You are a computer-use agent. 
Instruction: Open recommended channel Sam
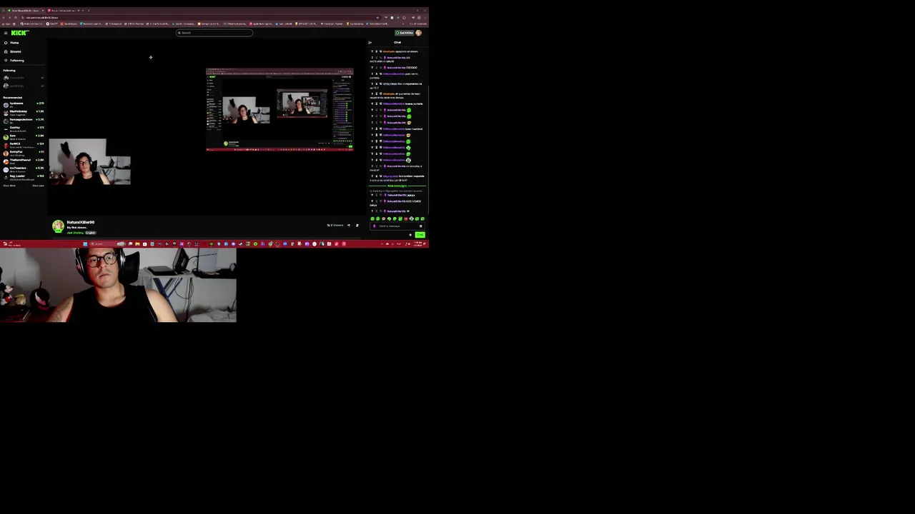point(23,136)
